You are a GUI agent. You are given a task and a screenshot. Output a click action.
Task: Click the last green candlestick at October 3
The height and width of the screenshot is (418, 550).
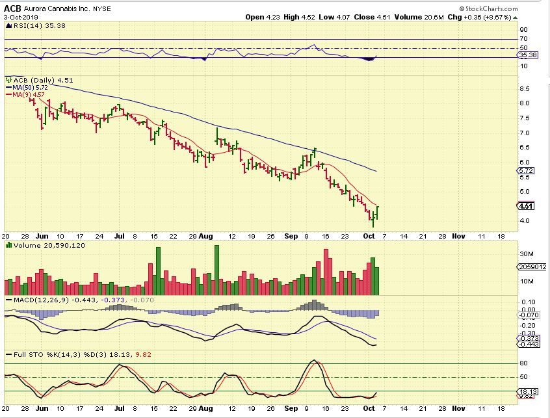point(377,213)
